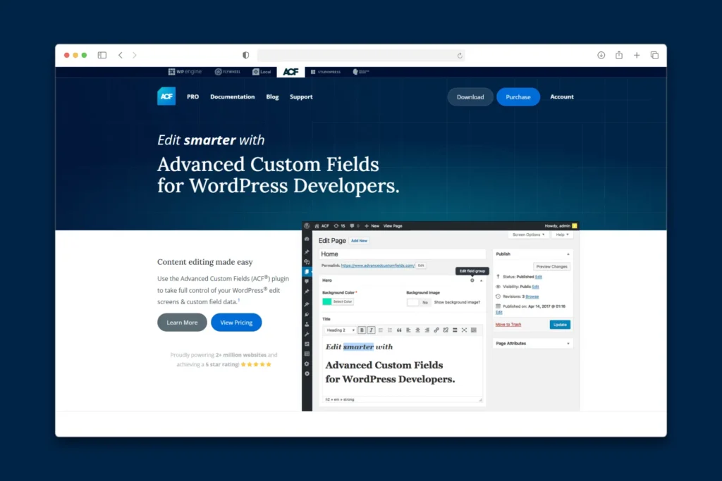Expand the Help dropdown

pyautogui.click(x=562, y=235)
